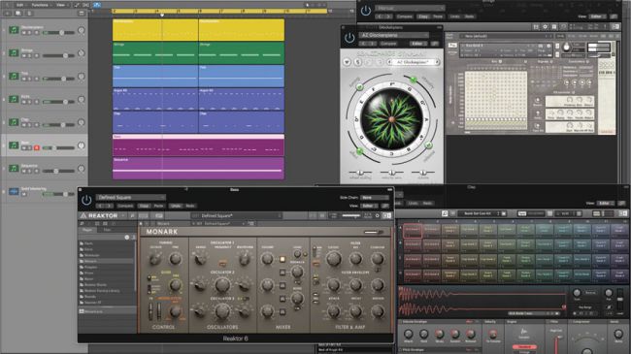Click the Monark Cutoff filter knob

point(334,260)
